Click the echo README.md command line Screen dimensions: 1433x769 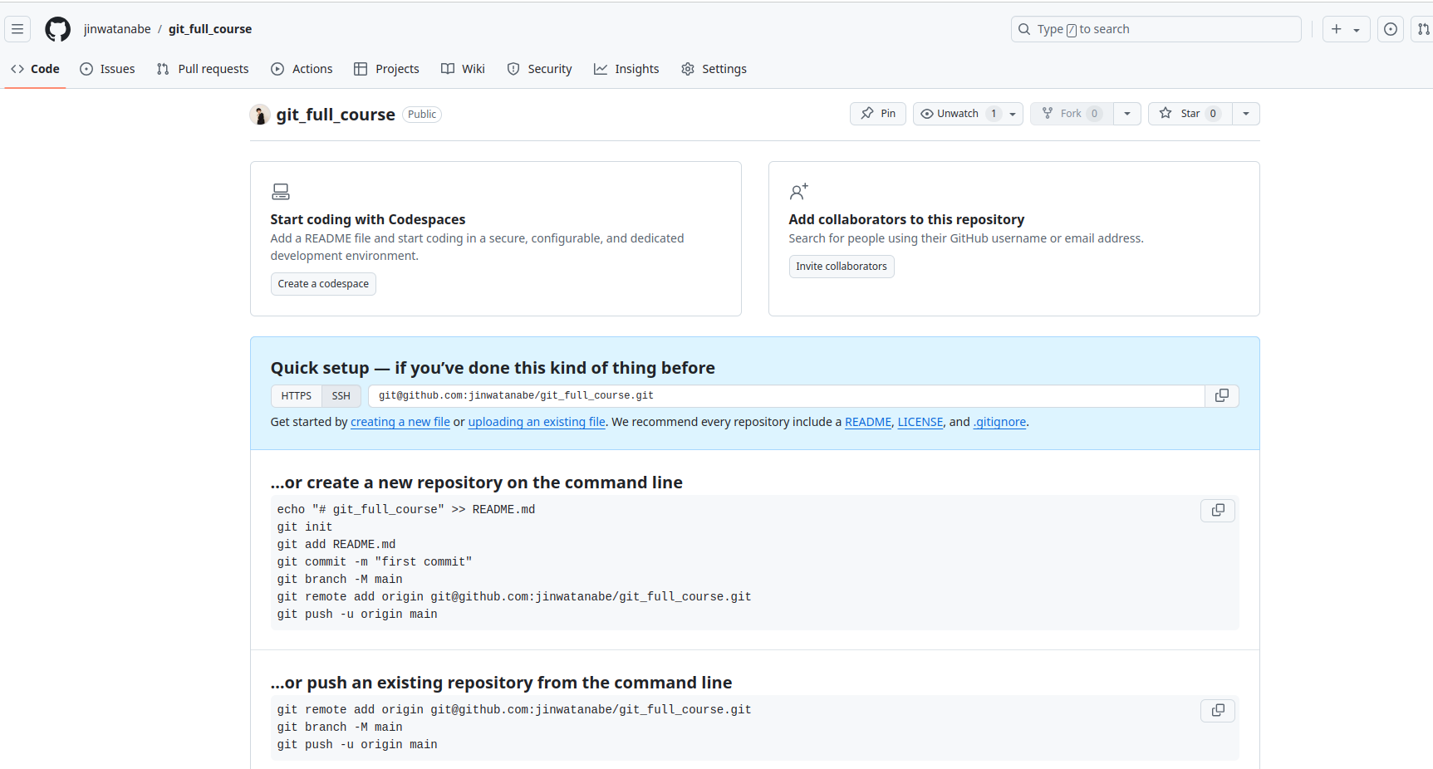[x=406, y=510]
